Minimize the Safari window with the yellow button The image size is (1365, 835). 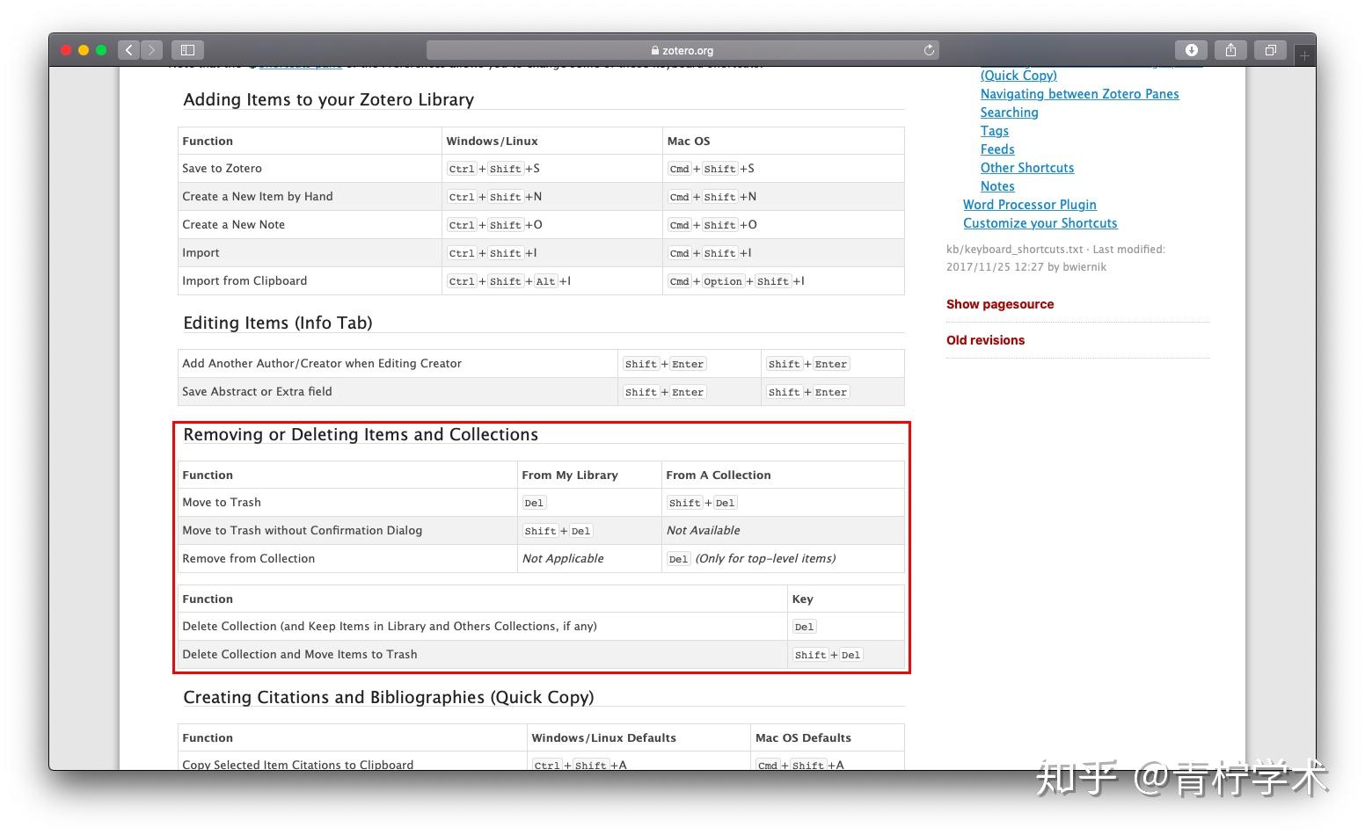[x=84, y=50]
